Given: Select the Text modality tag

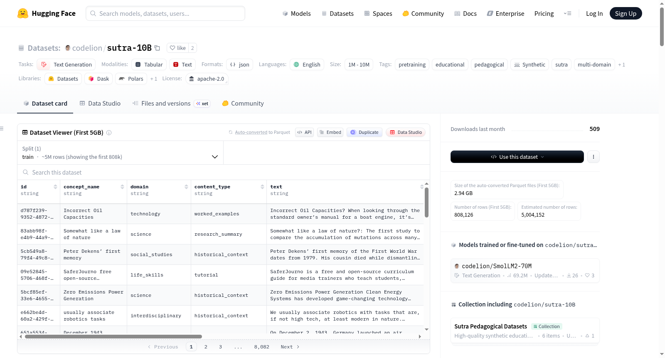Looking at the screenshot, I should click(x=182, y=64).
